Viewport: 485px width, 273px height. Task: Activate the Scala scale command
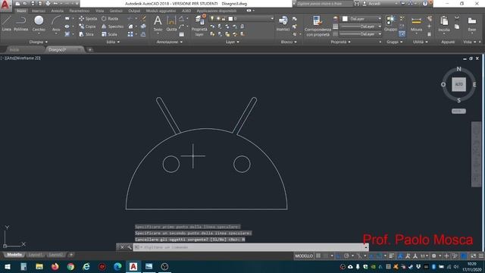[109, 34]
